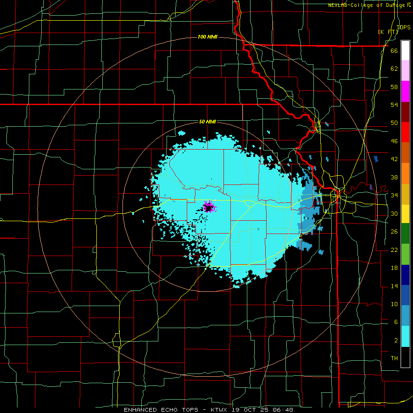Click the 'TH' threshold label

[x=394, y=358]
